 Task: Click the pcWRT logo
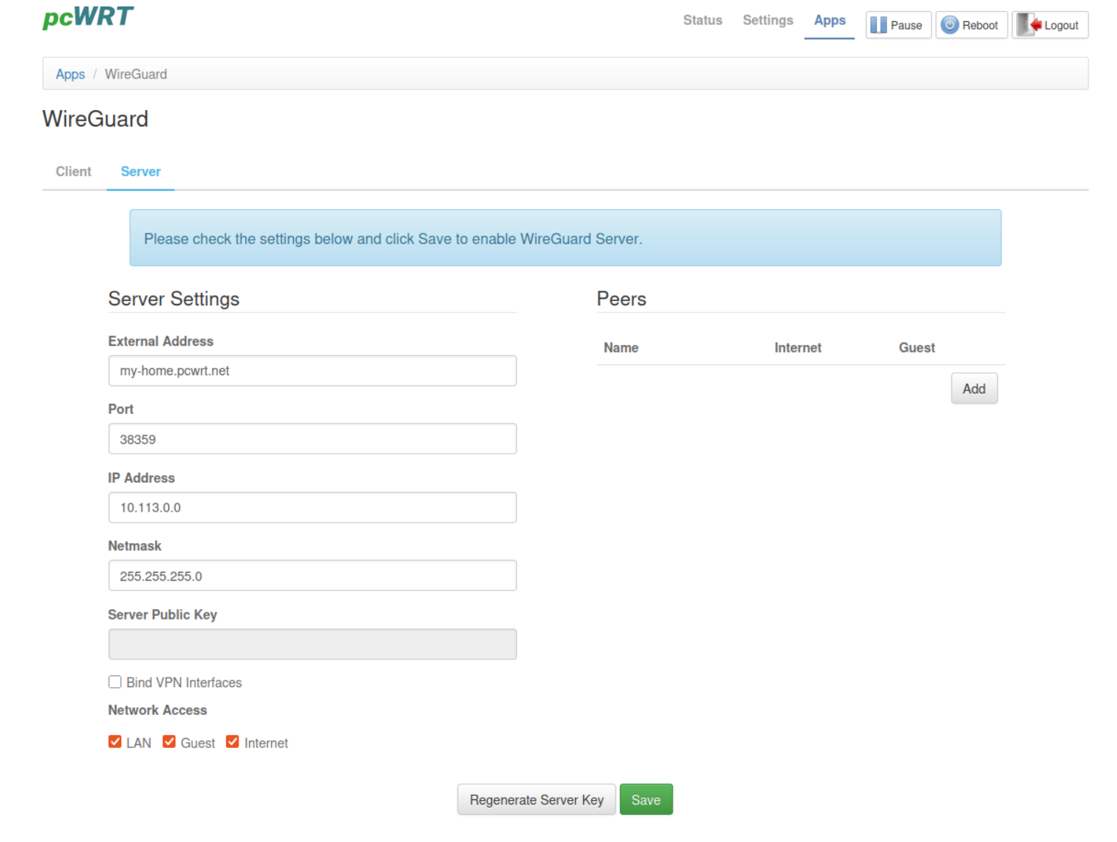[x=88, y=18]
